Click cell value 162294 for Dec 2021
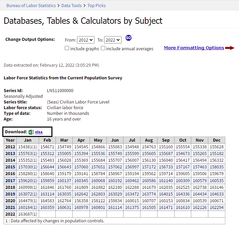The height and width of the screenshot is (228, 239). tap(217, 207)
